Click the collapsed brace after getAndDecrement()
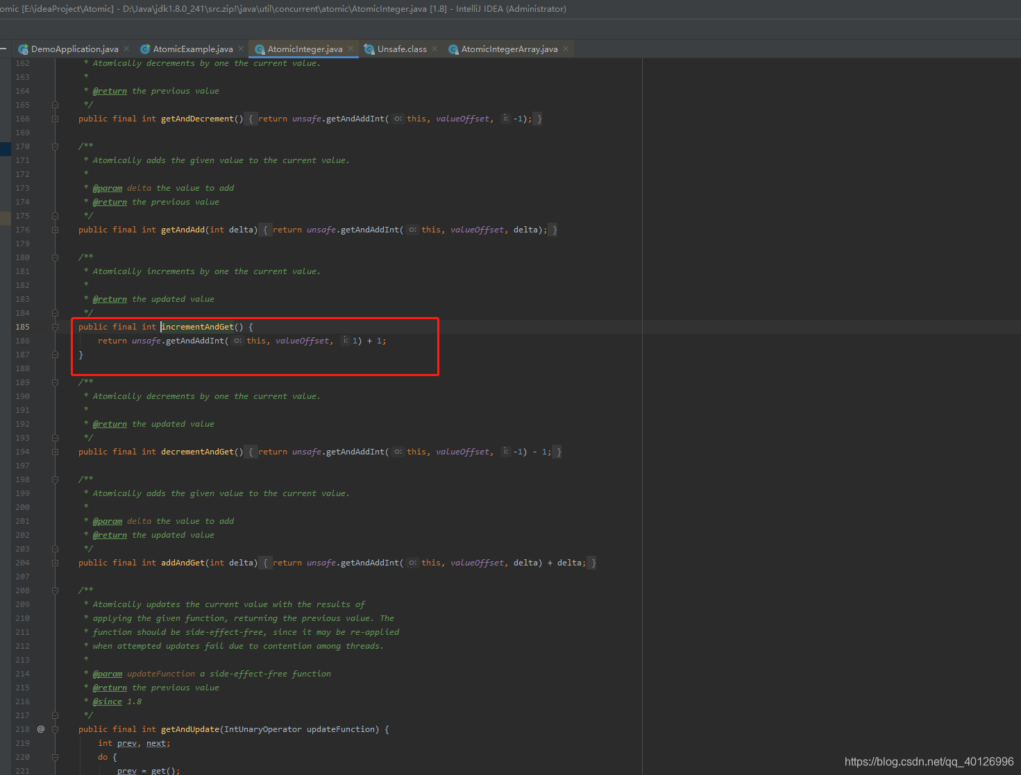Viewport: 1021px width, 775px height. coord(251,119)
